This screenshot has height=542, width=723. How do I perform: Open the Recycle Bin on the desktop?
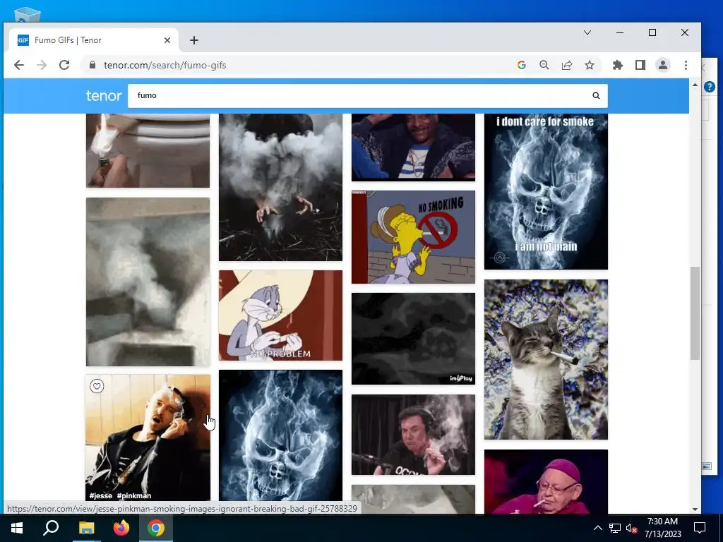tap(28, 15)
